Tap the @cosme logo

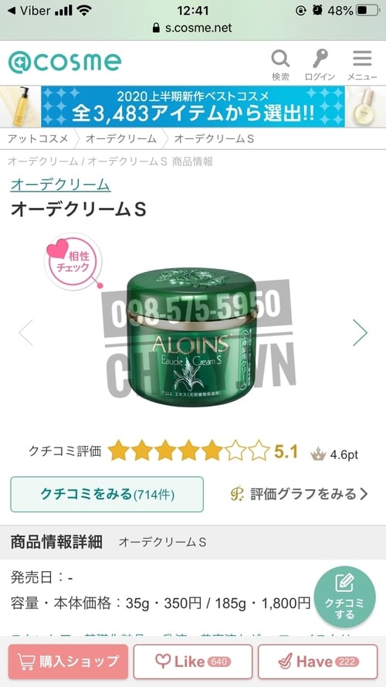point(65,63)
